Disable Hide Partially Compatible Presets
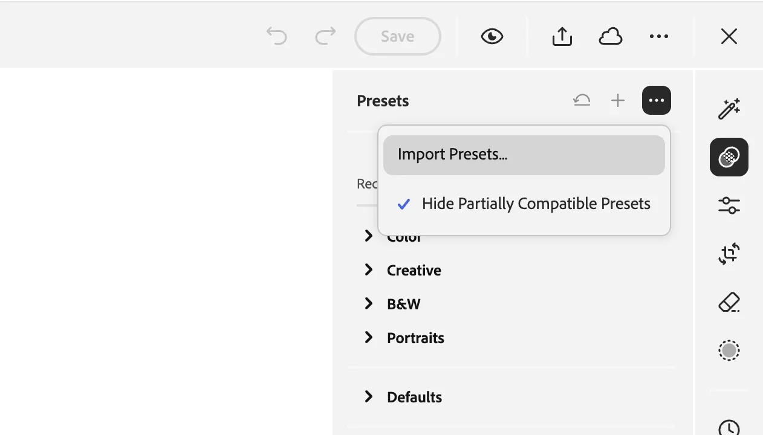Screen dimensions: 763x435 [536, 204]
